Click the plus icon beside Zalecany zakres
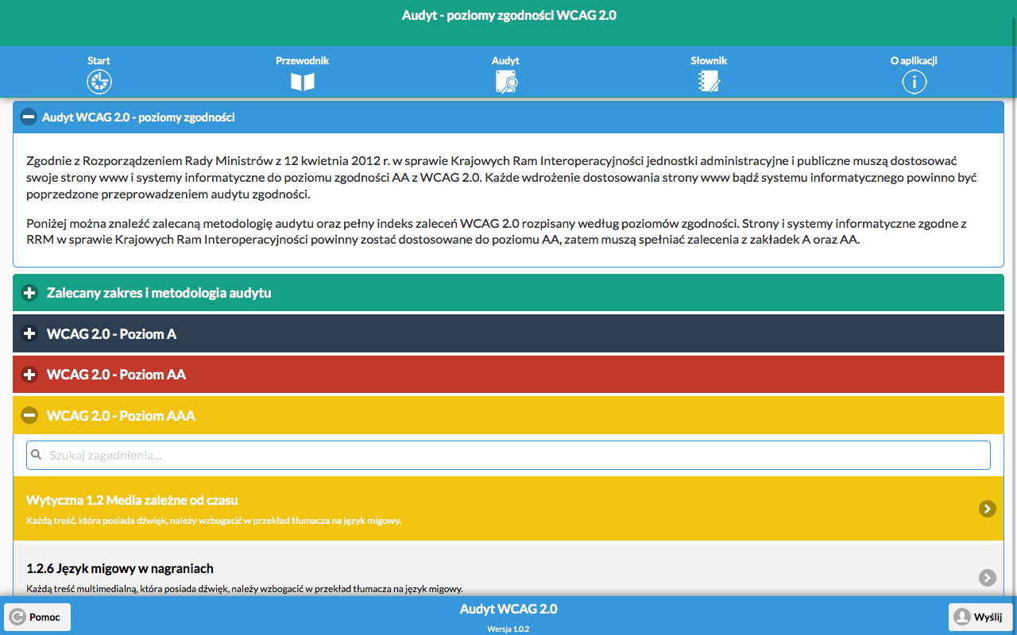The image size is (1017, 635). pyautogui.click(x=29, y=293)
